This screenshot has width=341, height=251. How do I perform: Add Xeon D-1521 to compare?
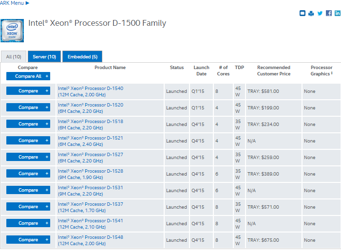coord(28,141)
